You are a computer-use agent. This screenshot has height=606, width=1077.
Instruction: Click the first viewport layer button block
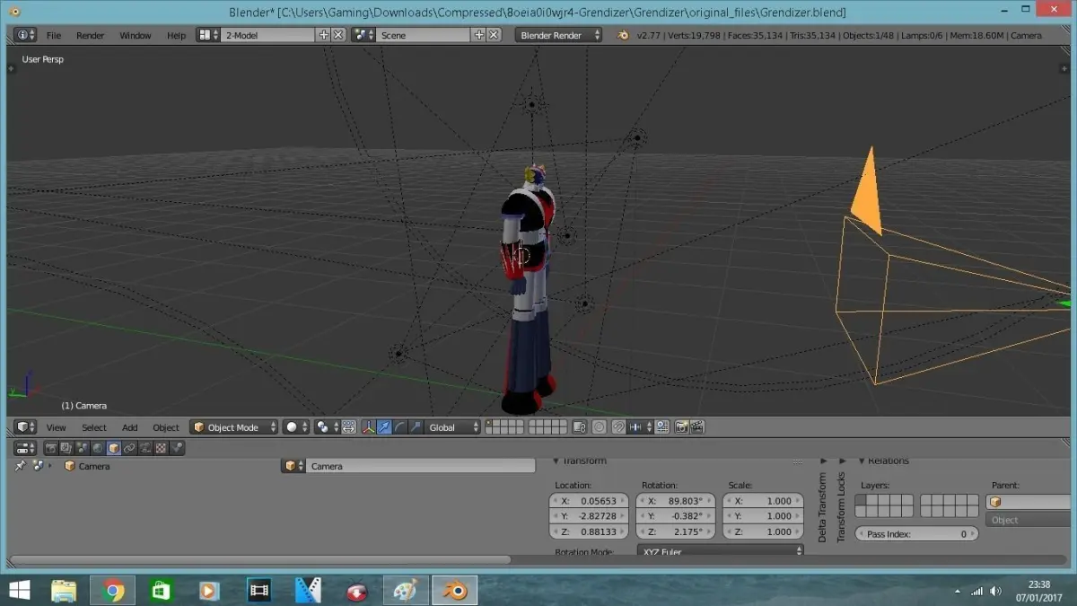[x=505, y=427]
